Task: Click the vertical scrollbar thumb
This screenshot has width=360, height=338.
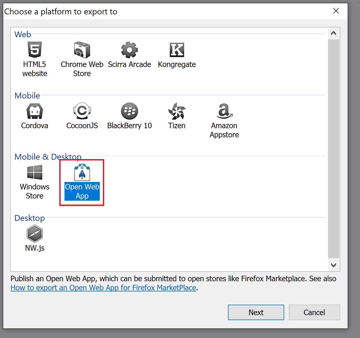Action: point(334,148)
